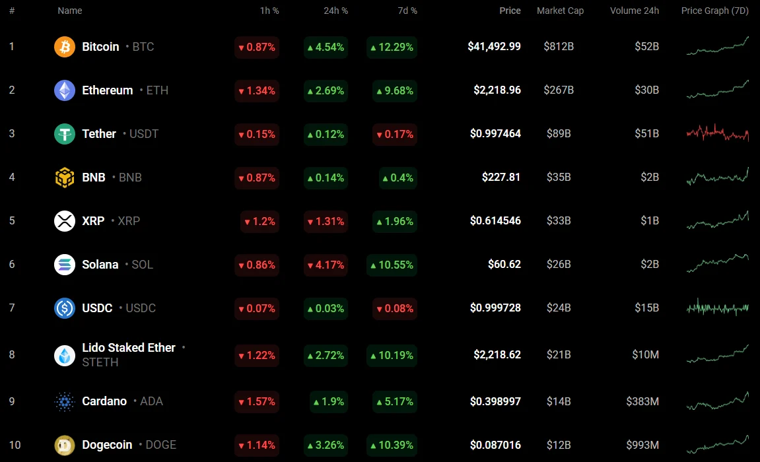Sort by the 7d % column header
This screenshot has width=760, height=462.
(x=408, y=11)
